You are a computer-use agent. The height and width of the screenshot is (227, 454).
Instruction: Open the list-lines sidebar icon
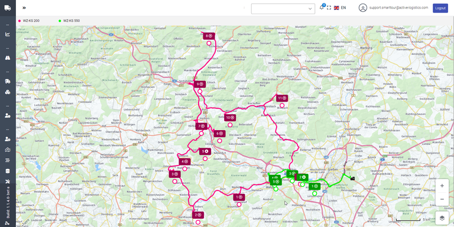click(x=8, y=160)
